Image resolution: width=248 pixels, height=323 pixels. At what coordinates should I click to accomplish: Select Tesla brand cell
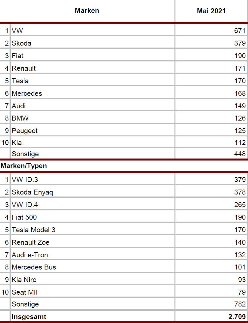93,81
